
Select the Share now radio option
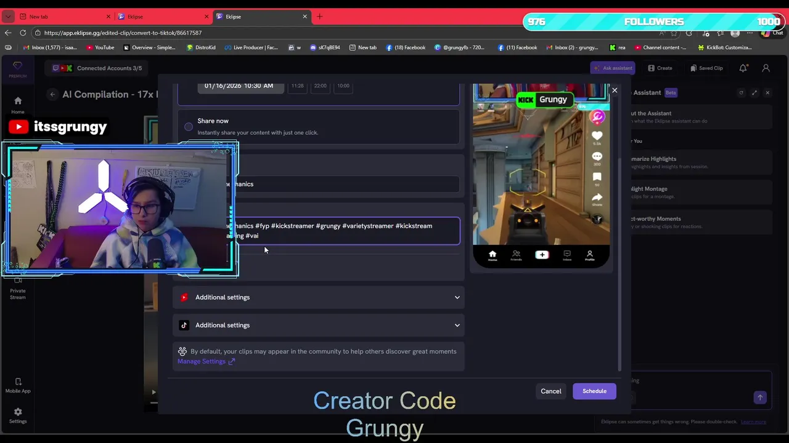189,127
